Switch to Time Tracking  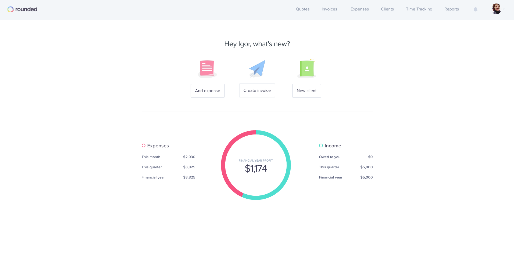point(419,9)
